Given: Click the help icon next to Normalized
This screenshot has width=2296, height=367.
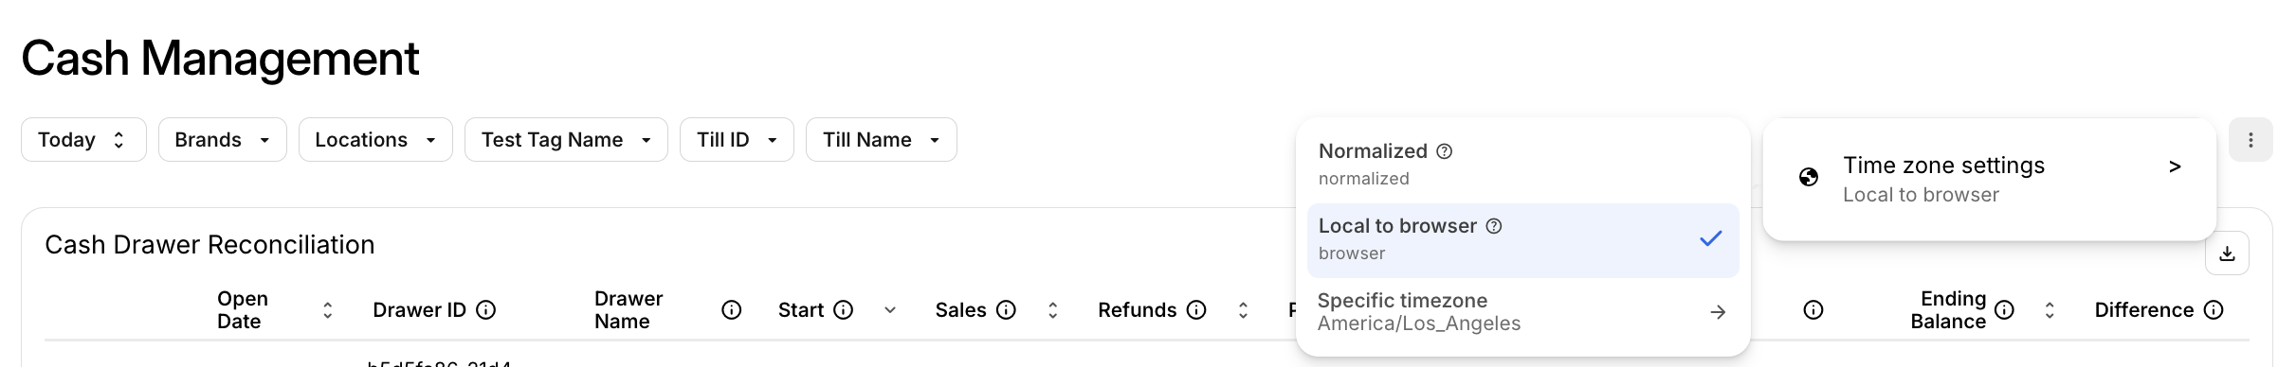Looking at the screenshot, I should (1445, 151).
